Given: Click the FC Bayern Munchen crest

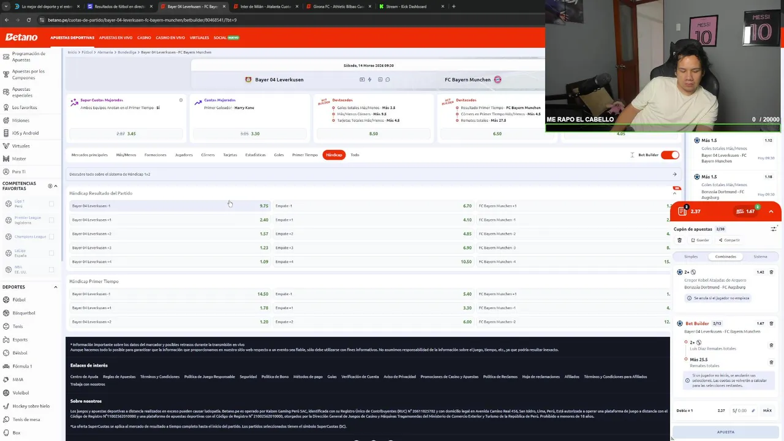Looking at the screenshot, I should coord(497,80).
